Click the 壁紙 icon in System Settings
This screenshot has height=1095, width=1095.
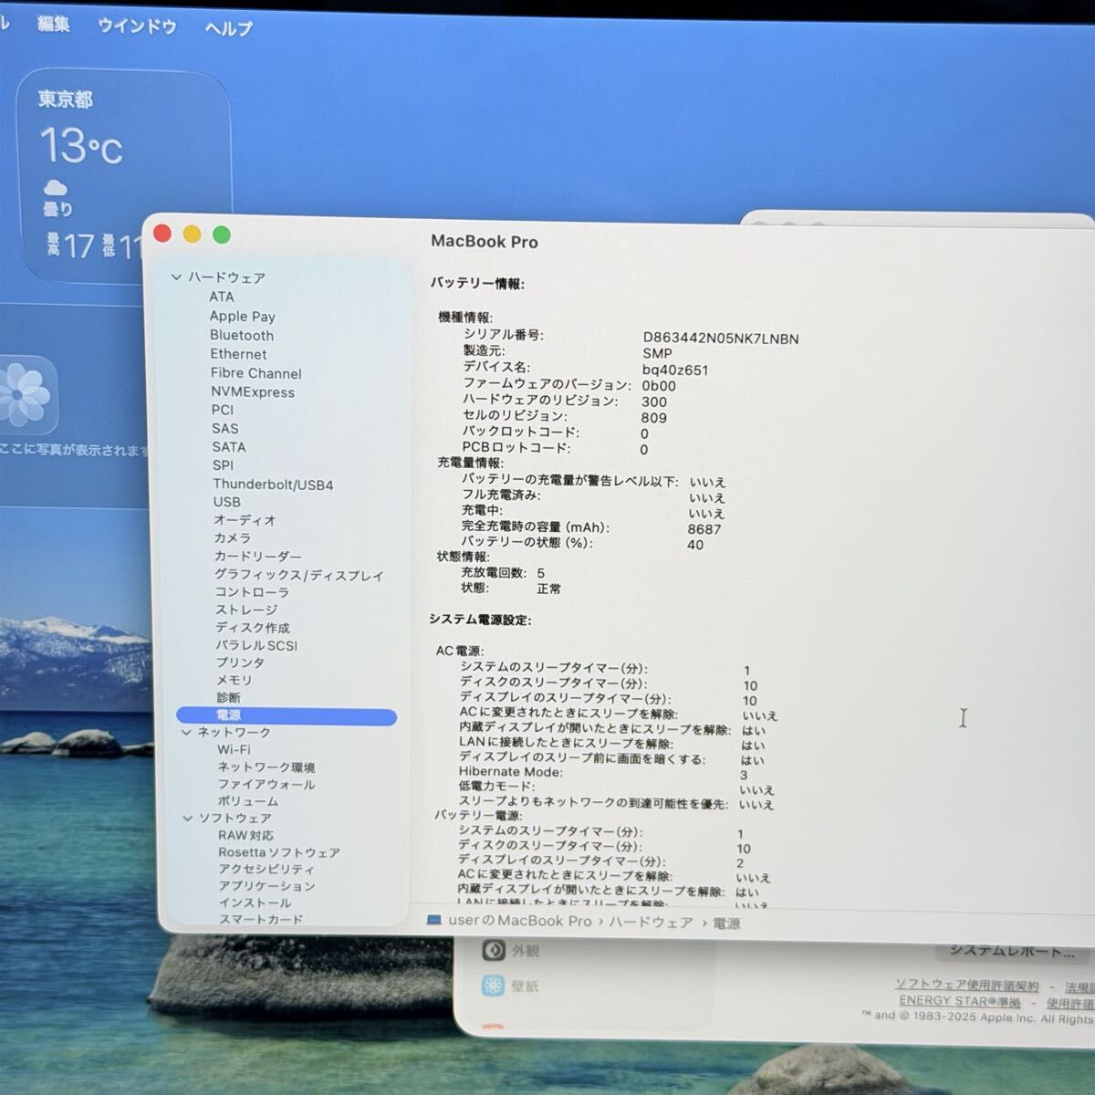(494, 985)
